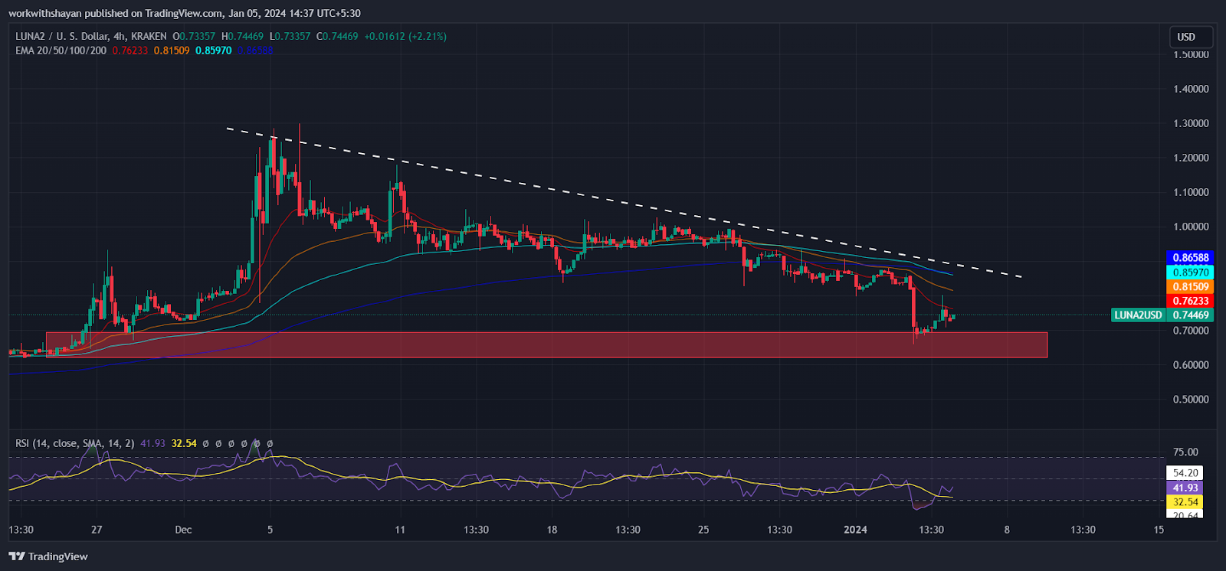The height and width of the screenshot is (571, 1226).
Task: Select the EMA 20/50/100/200 indicator legend
Action: click(61, 51)
